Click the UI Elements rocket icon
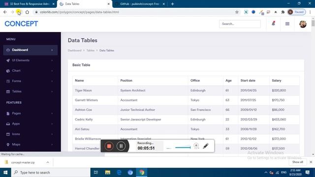The width and height of the screenshot is (315, 177). coord(8,60)
